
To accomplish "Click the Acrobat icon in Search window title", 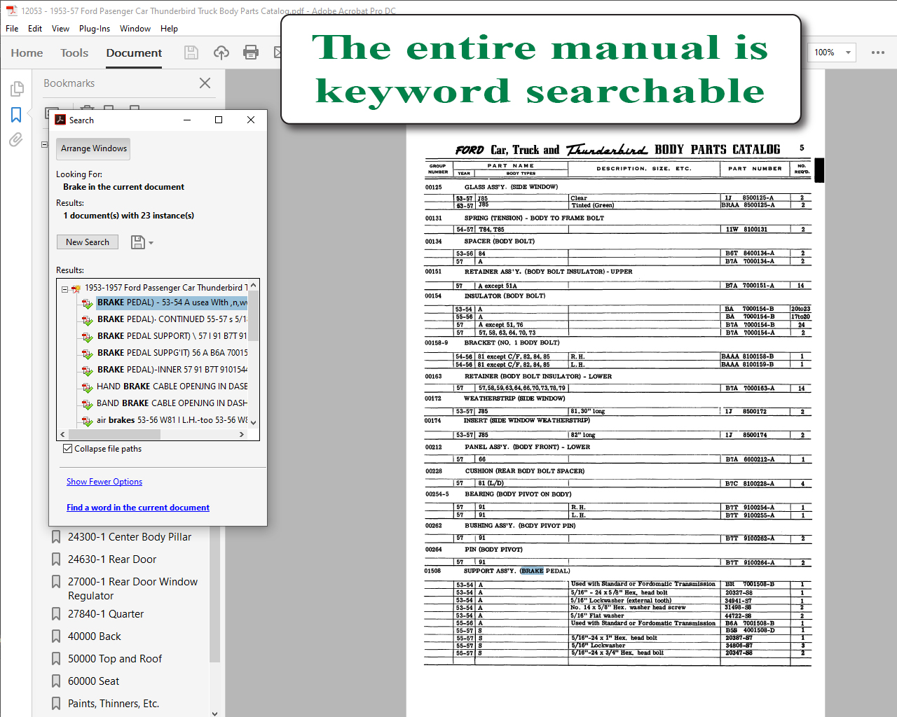I will click(x=60, y=120).
